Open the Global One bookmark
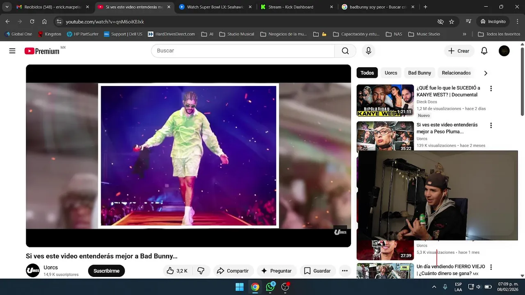The height and width of the screenshot is (295, 525). [18, 34]
